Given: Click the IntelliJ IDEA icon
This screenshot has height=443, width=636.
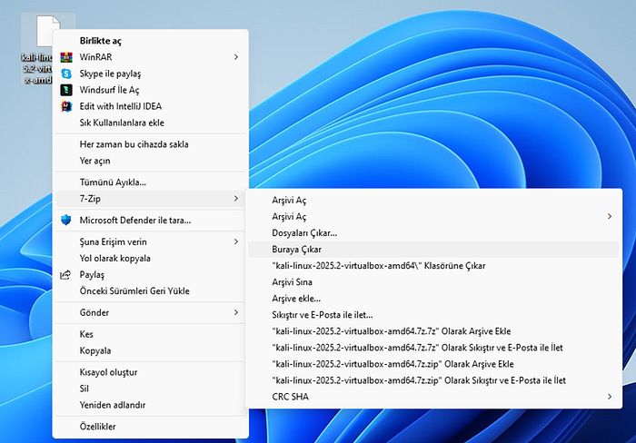Looking at the screenshot, I should pos(66,106).
